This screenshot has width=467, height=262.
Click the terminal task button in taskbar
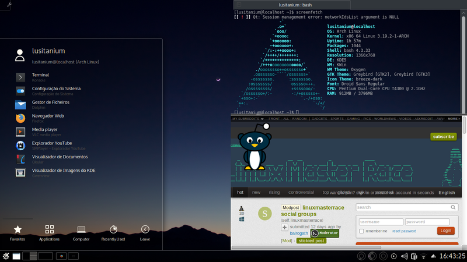(74, 256)
